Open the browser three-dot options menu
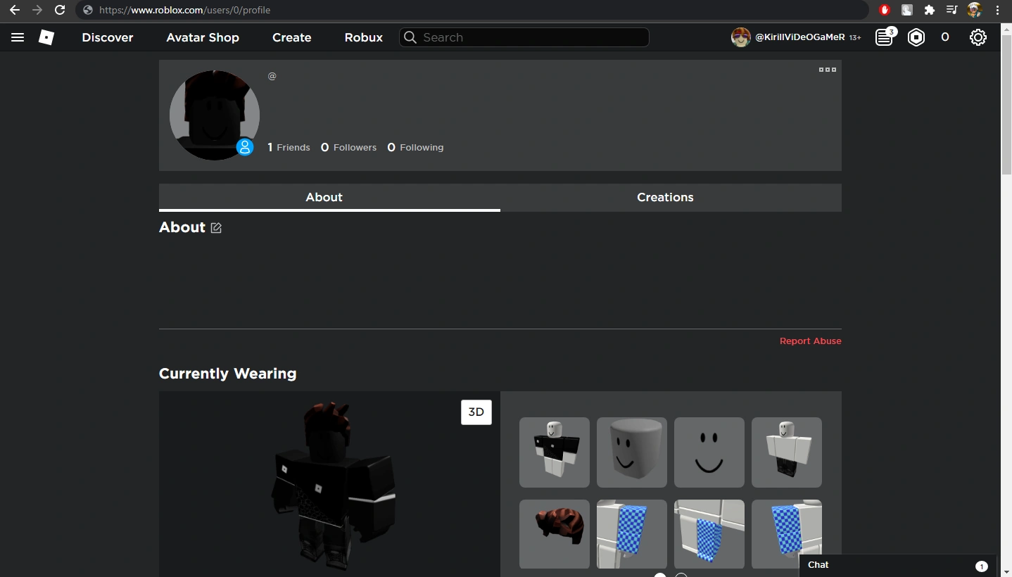Screen dimensions: 1012x577 point(997,10)
